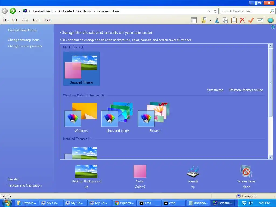Click the themes list scrollbar thumb
The image size is (276, 207).
[270, 82]
